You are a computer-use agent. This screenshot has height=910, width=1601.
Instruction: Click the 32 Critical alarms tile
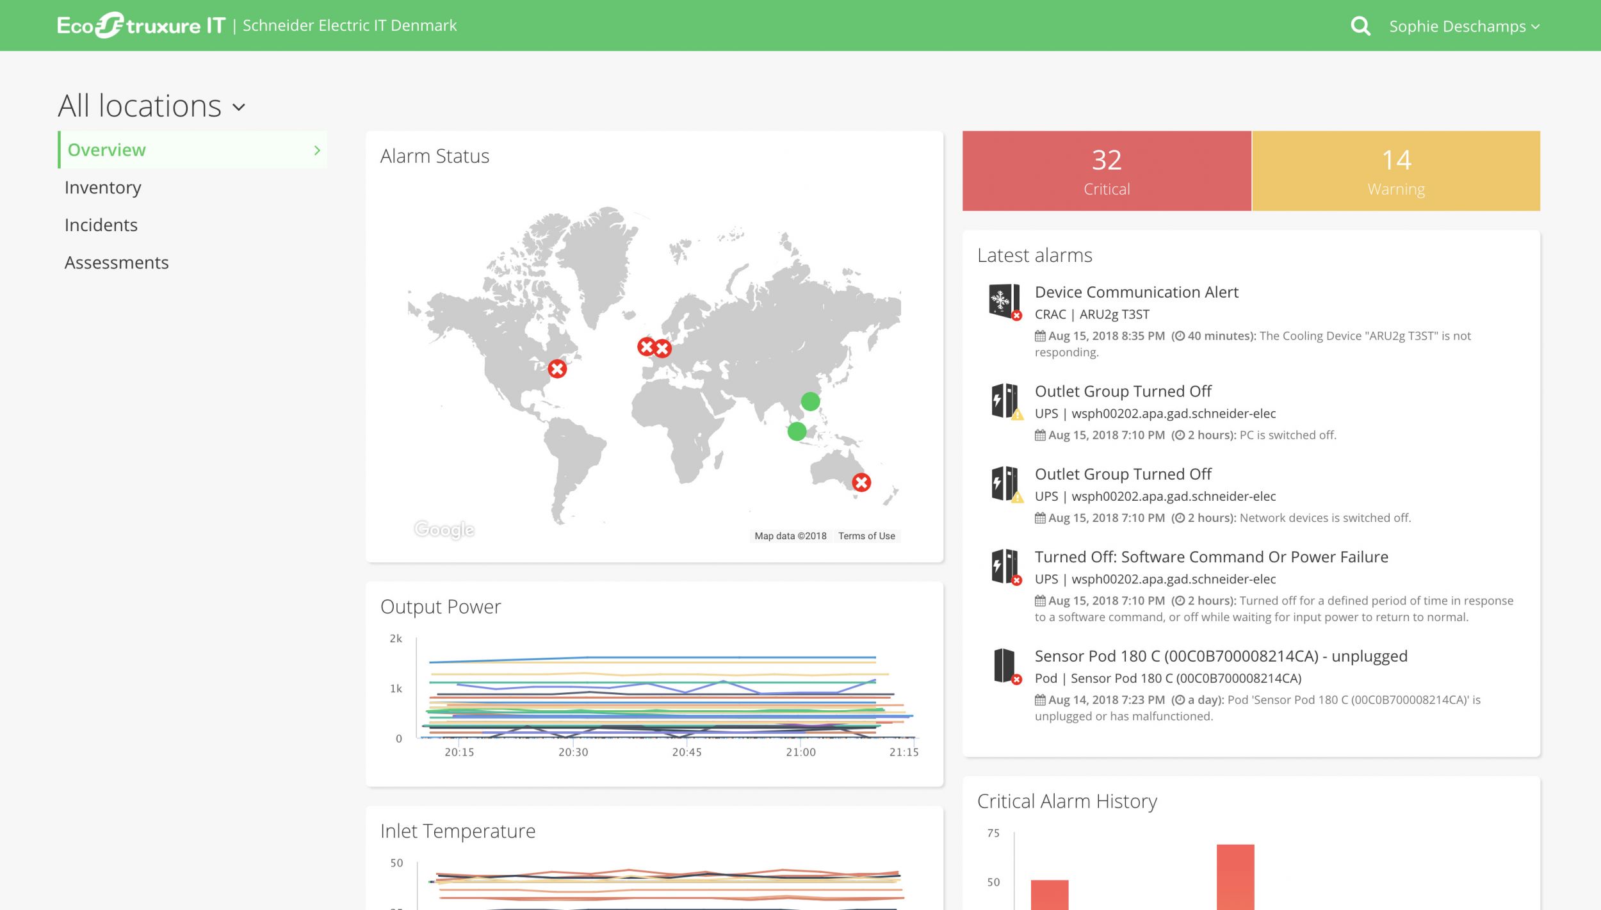(x=1107, y=171)
